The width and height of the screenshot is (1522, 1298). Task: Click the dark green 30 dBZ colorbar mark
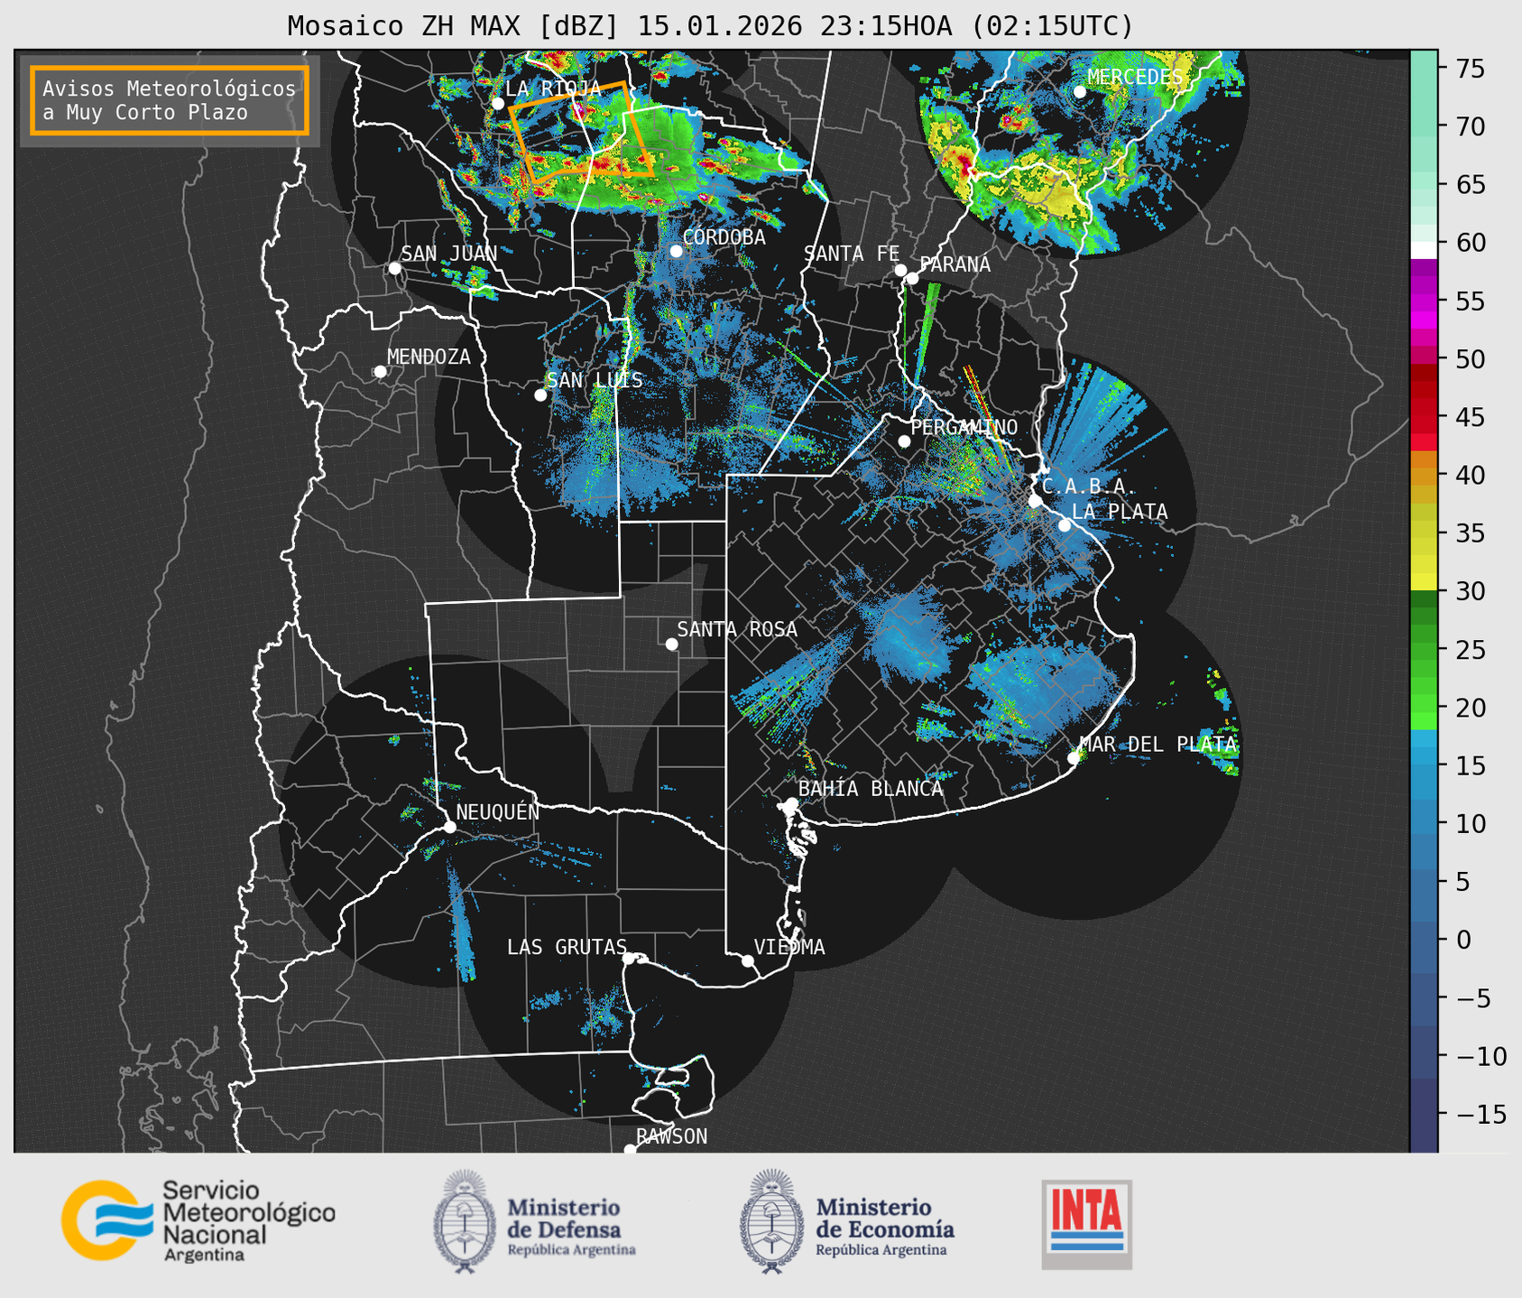(1423, 599)
